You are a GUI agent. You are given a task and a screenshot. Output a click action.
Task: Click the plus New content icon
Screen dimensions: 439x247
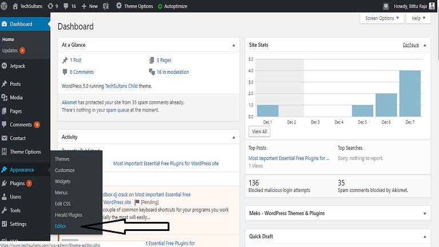(84, 6)
